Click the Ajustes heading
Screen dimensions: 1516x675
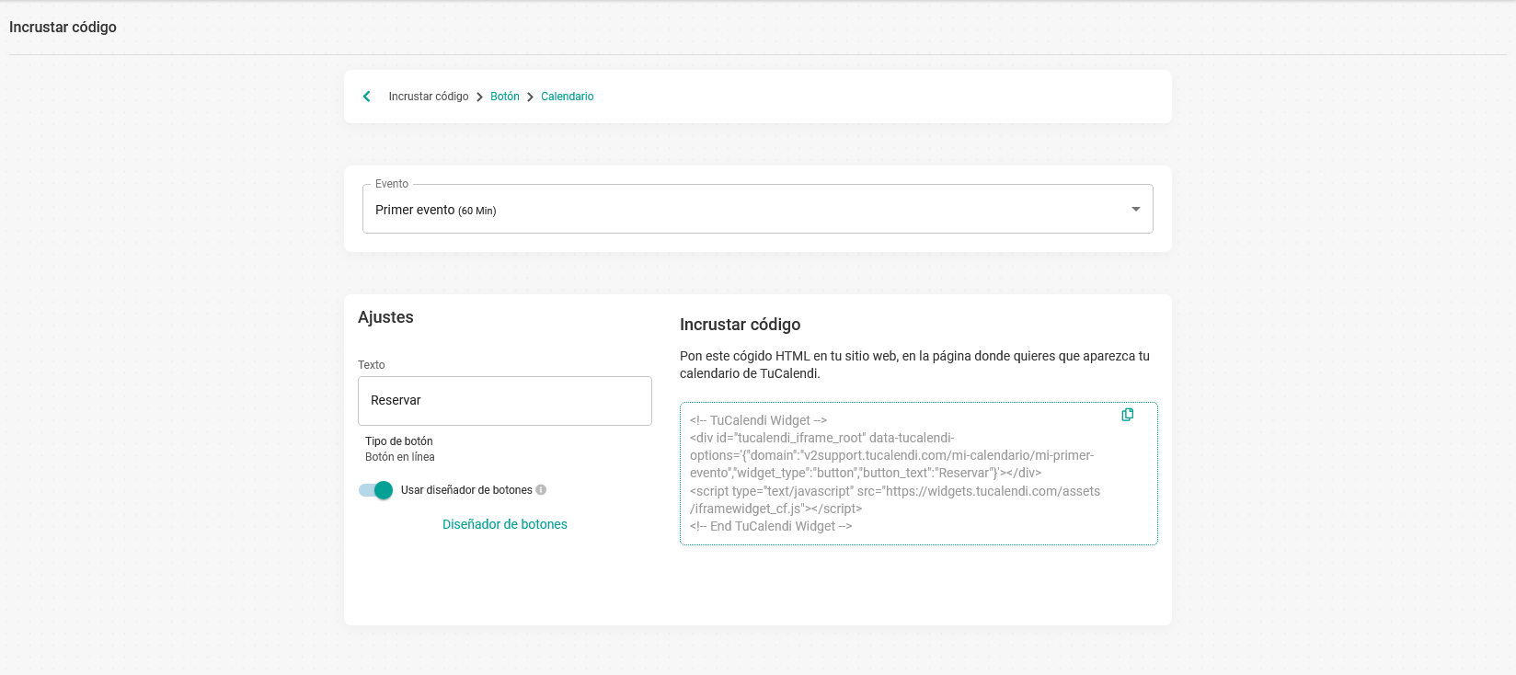385,317
